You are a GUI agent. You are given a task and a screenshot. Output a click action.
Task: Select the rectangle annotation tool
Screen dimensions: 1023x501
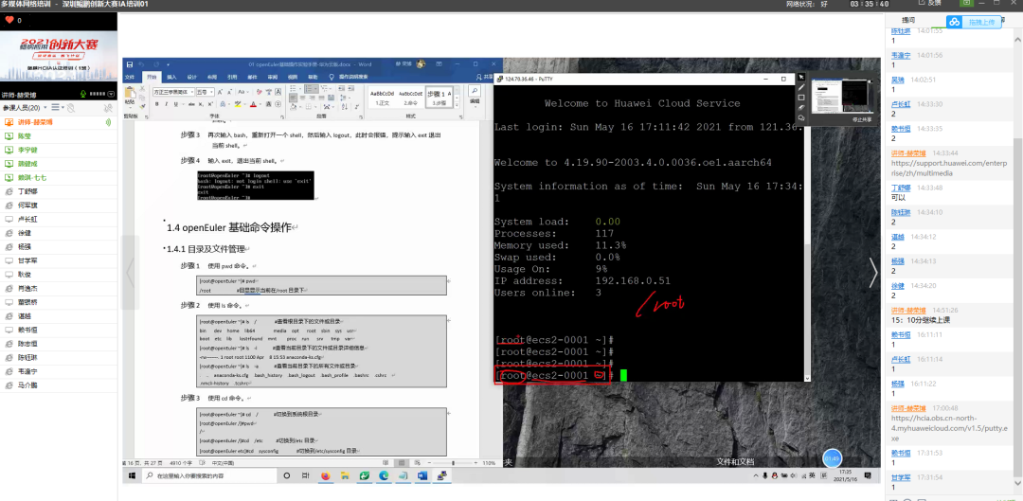point(801,98)
